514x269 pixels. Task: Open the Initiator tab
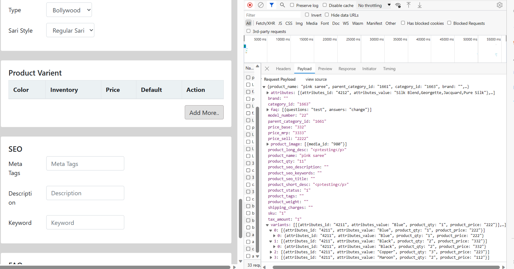tap(369, 69)
